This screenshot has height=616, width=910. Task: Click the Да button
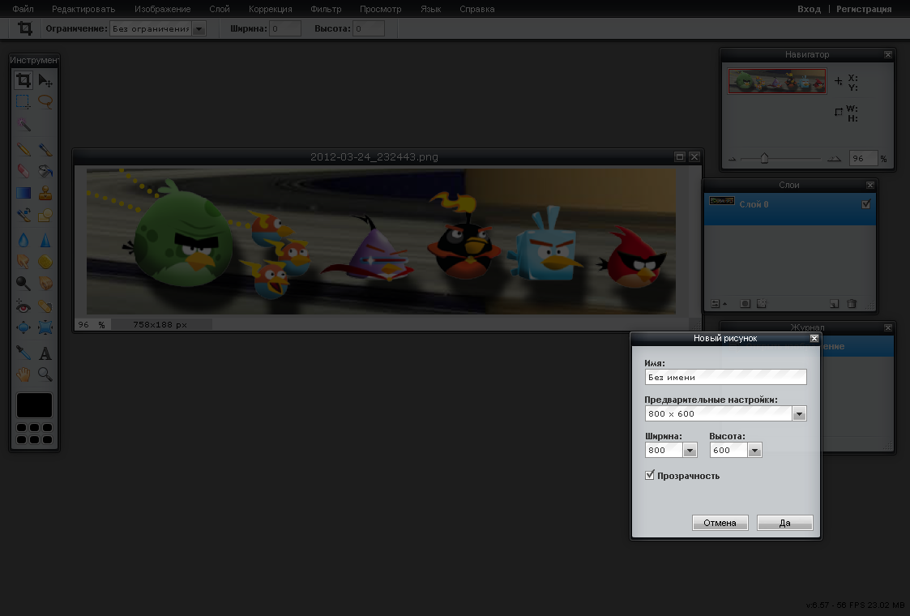[x=784, y=523]
